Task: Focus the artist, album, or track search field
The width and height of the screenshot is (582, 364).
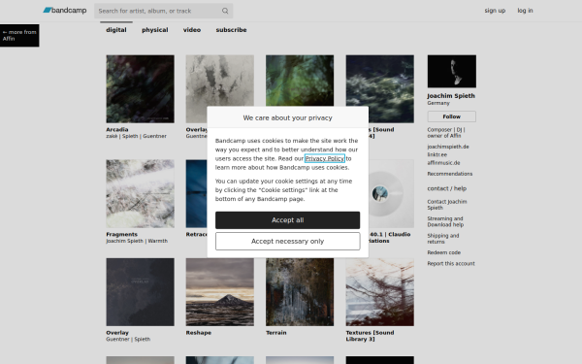Action: click(x=163, y=11)
